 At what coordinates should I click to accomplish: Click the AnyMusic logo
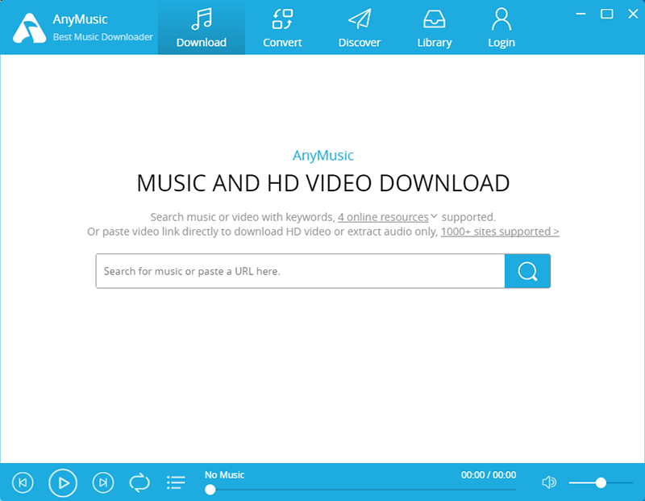27,27
